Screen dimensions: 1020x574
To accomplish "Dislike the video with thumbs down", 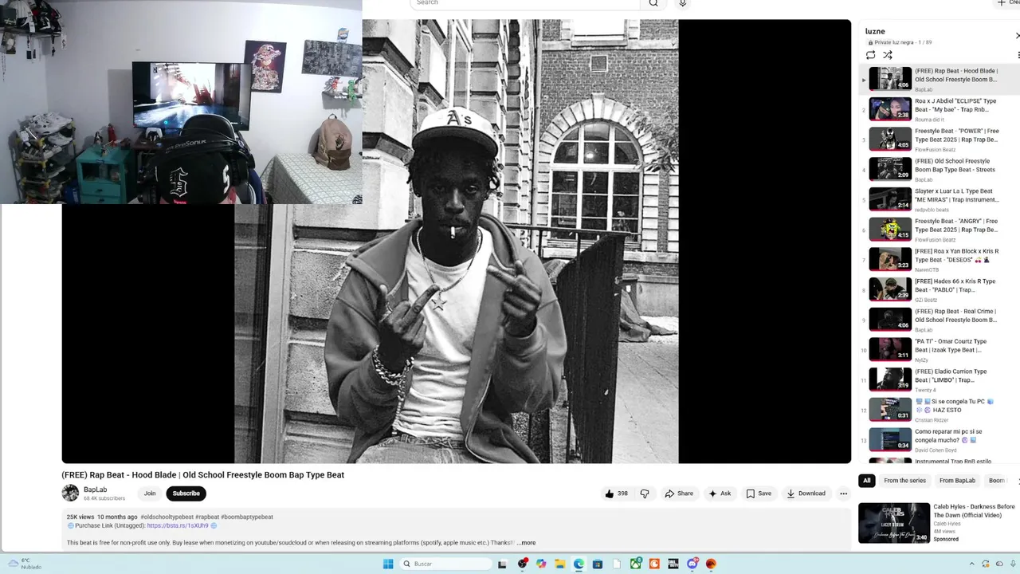I will click(x=645, y=493).
